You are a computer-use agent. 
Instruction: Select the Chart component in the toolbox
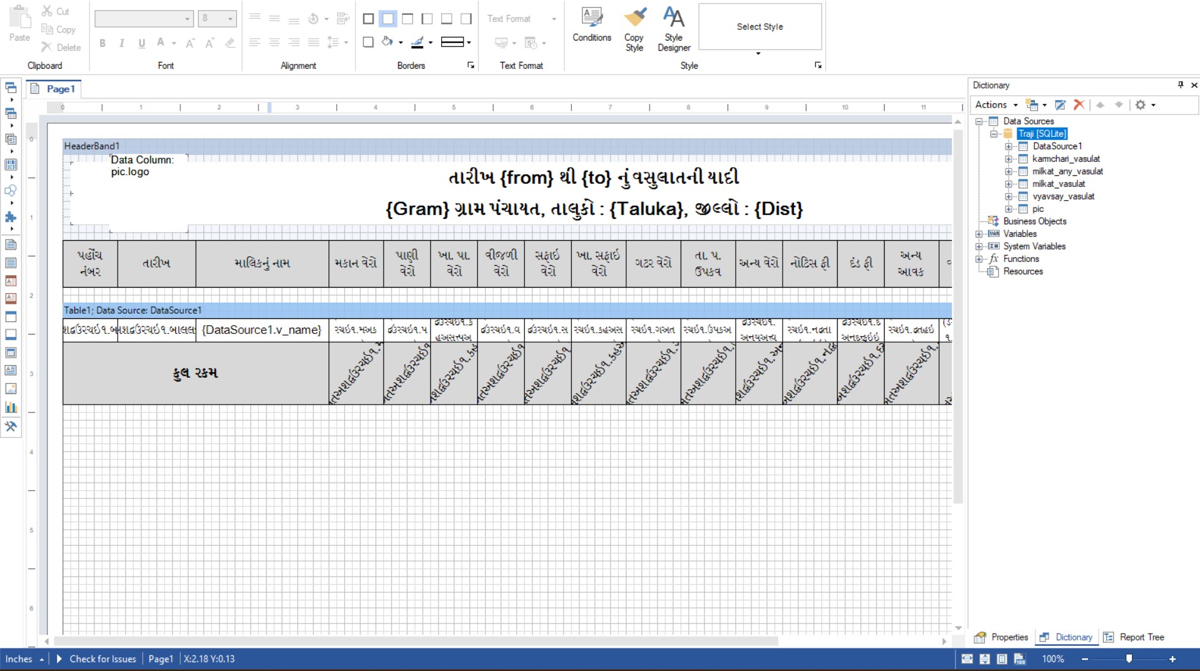tap(11, 407)
